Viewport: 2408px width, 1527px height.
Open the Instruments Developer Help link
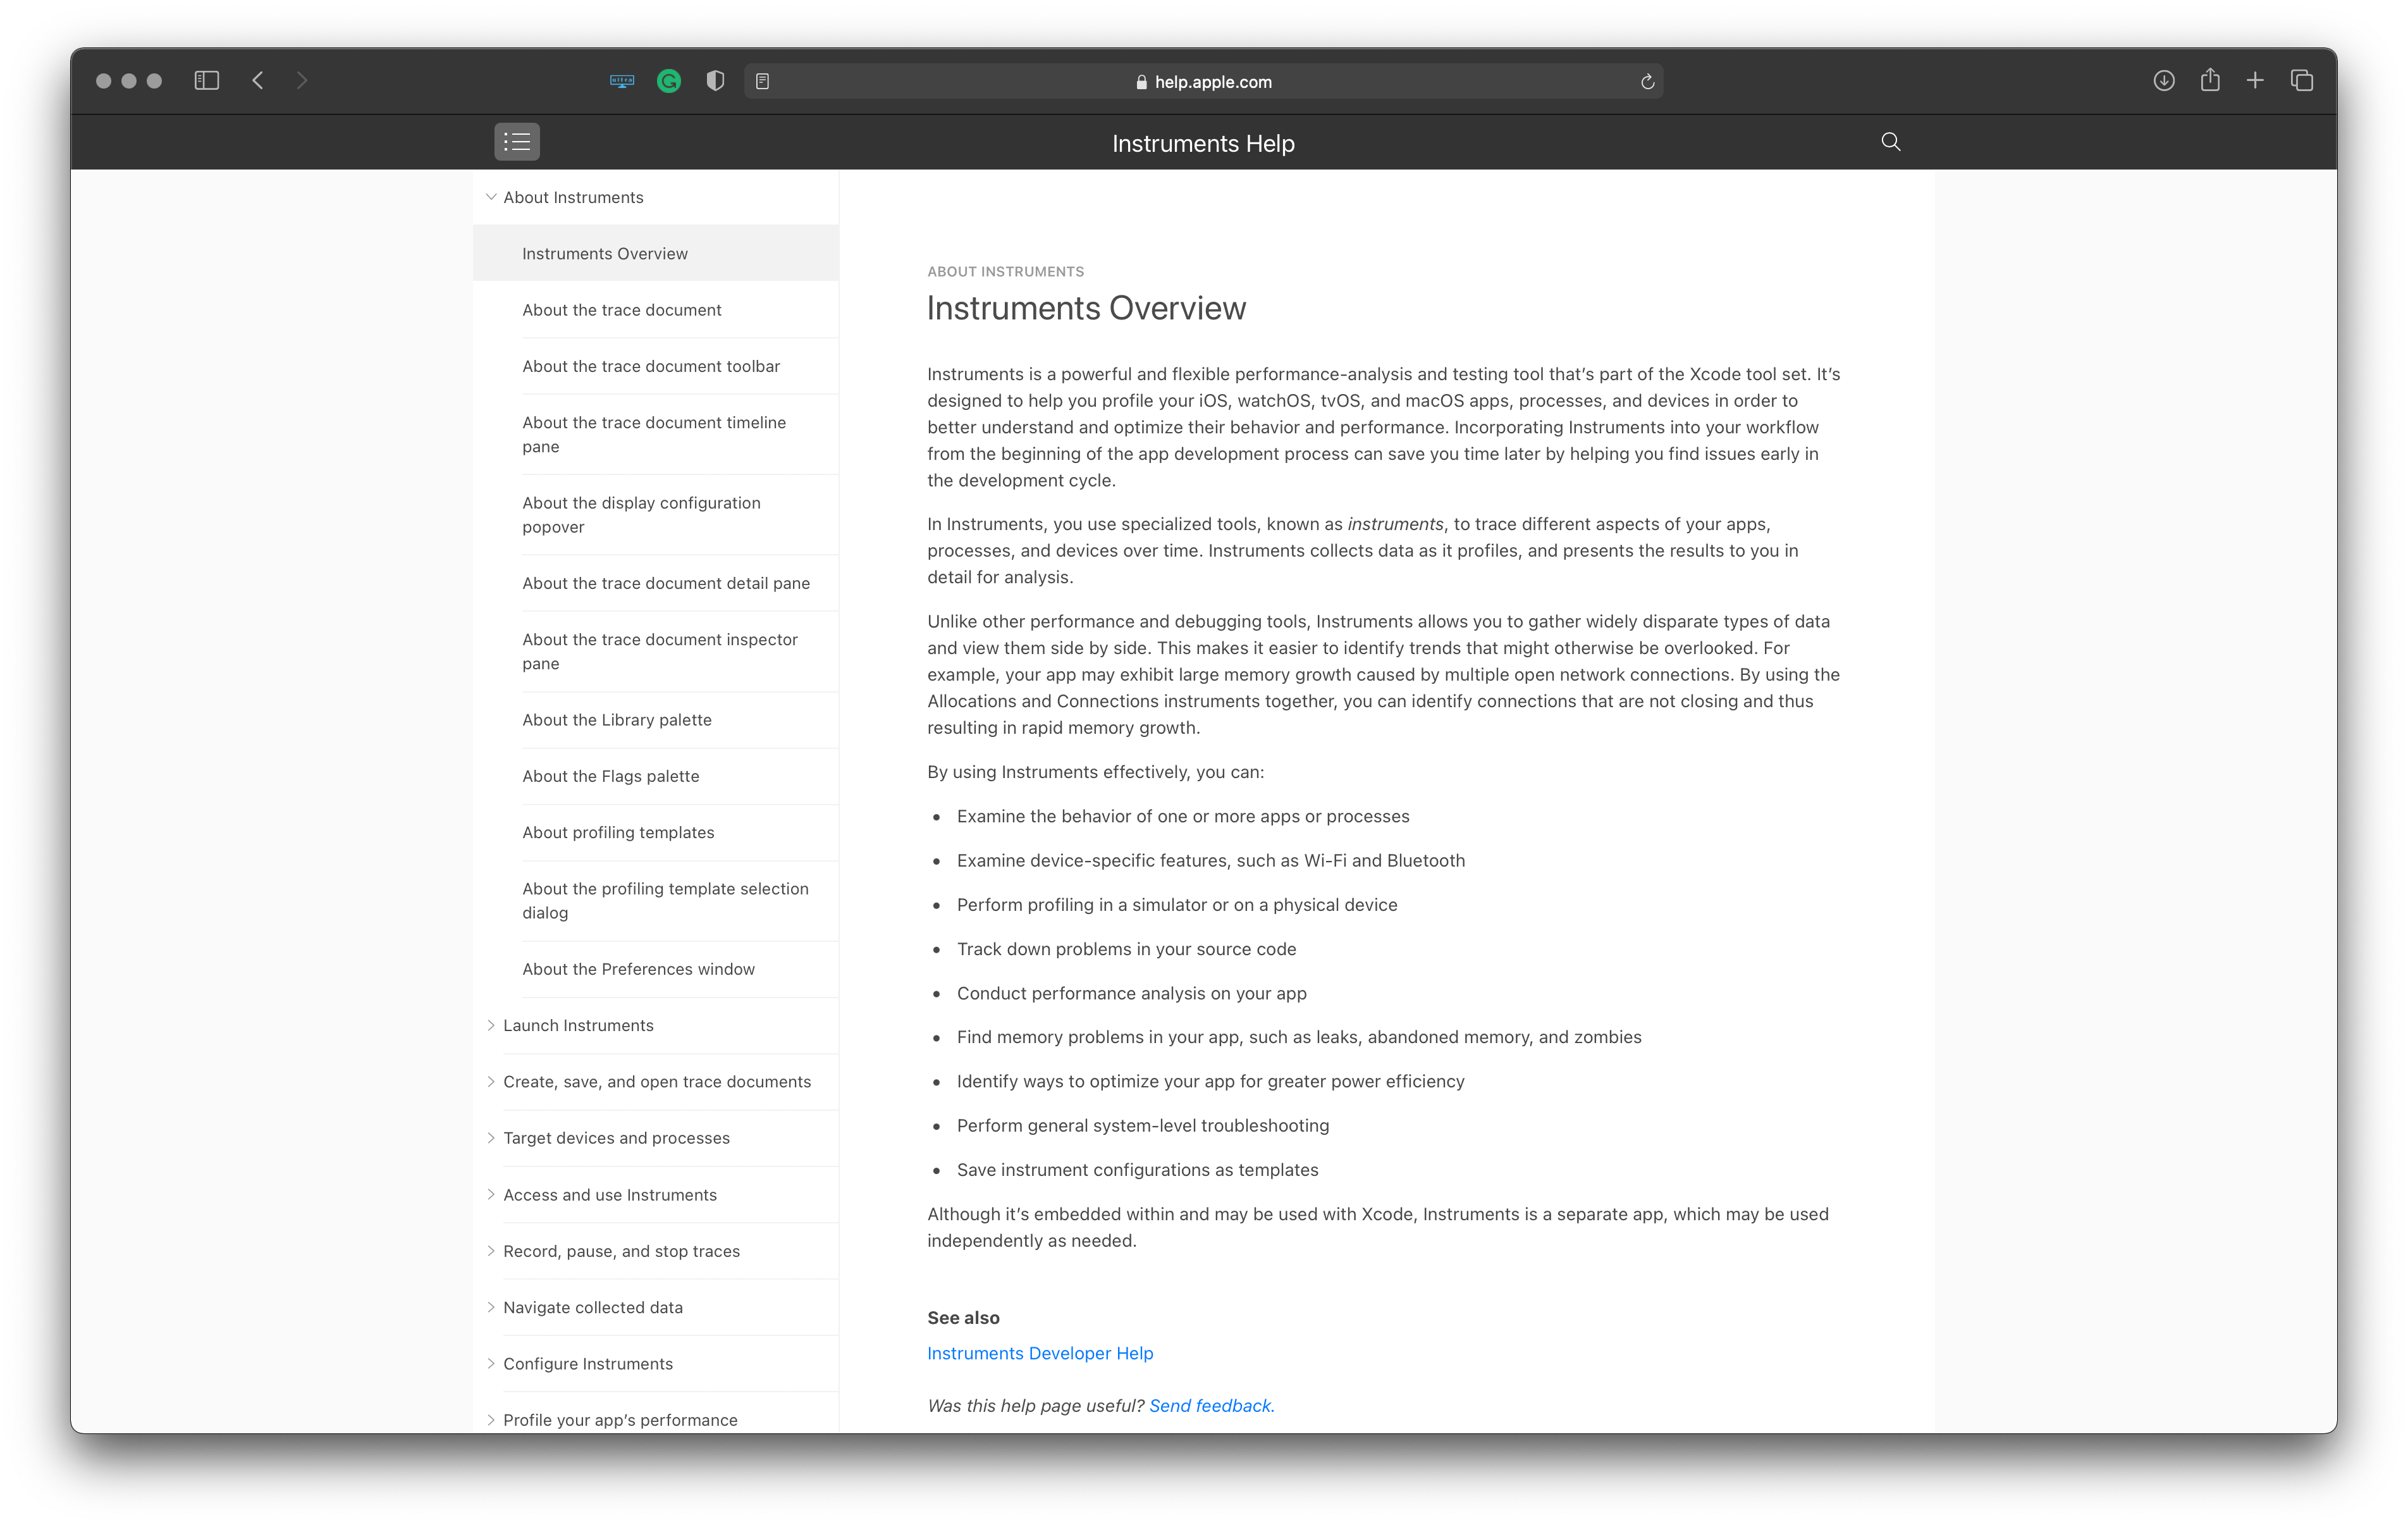coord(1040,1353)
